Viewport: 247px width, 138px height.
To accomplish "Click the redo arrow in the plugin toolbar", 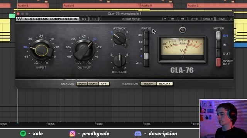I will click(94, 19).
